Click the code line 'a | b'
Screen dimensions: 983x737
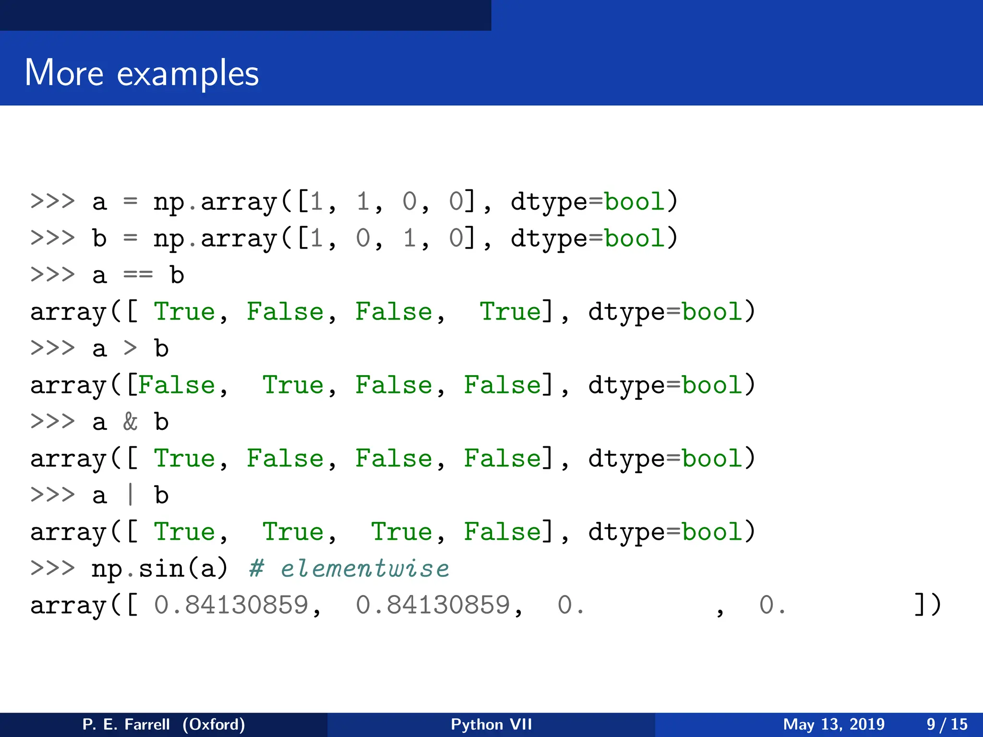[x=131, y=495]
